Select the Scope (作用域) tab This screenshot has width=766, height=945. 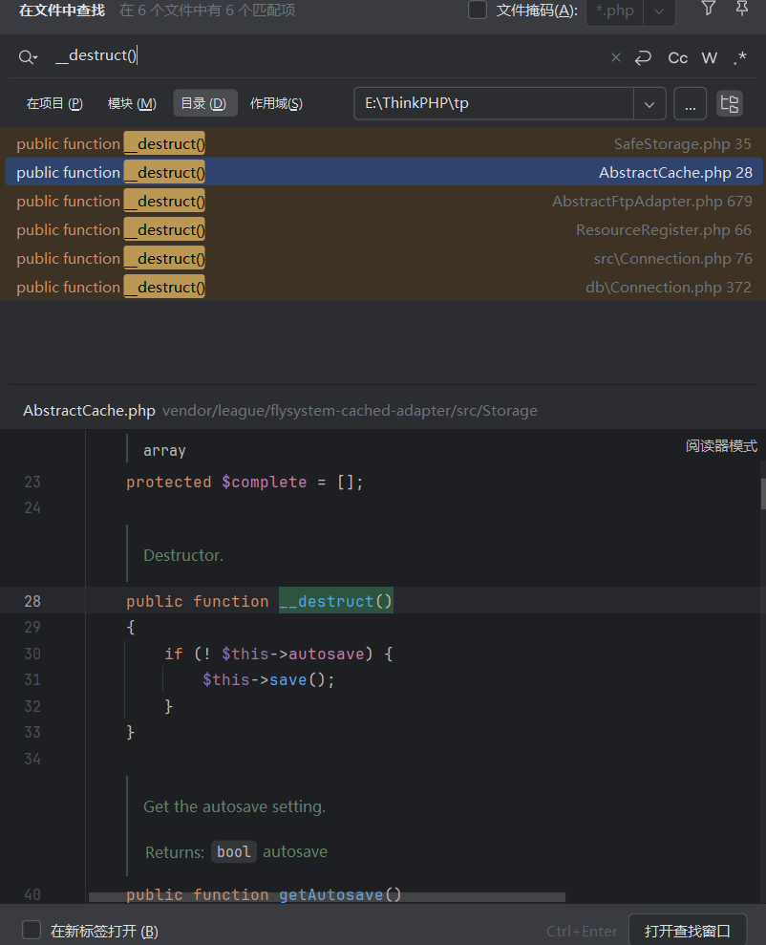pos(276,103)
